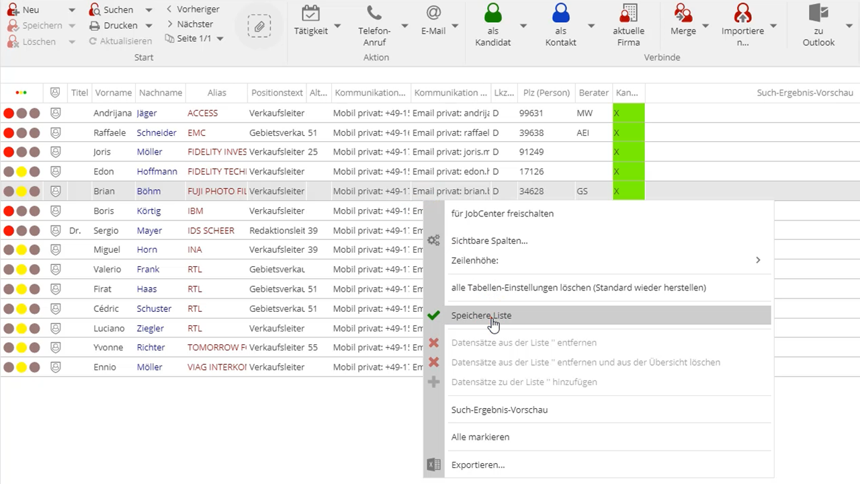Open the Tätigkeit dropdown arrow
Viewport: 860px width, 484px height.
tap(337, 27)
